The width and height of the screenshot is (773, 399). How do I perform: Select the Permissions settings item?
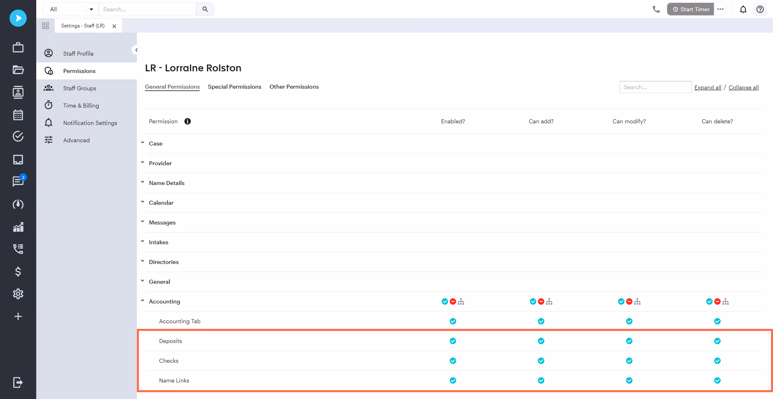[x=87, y=71]
